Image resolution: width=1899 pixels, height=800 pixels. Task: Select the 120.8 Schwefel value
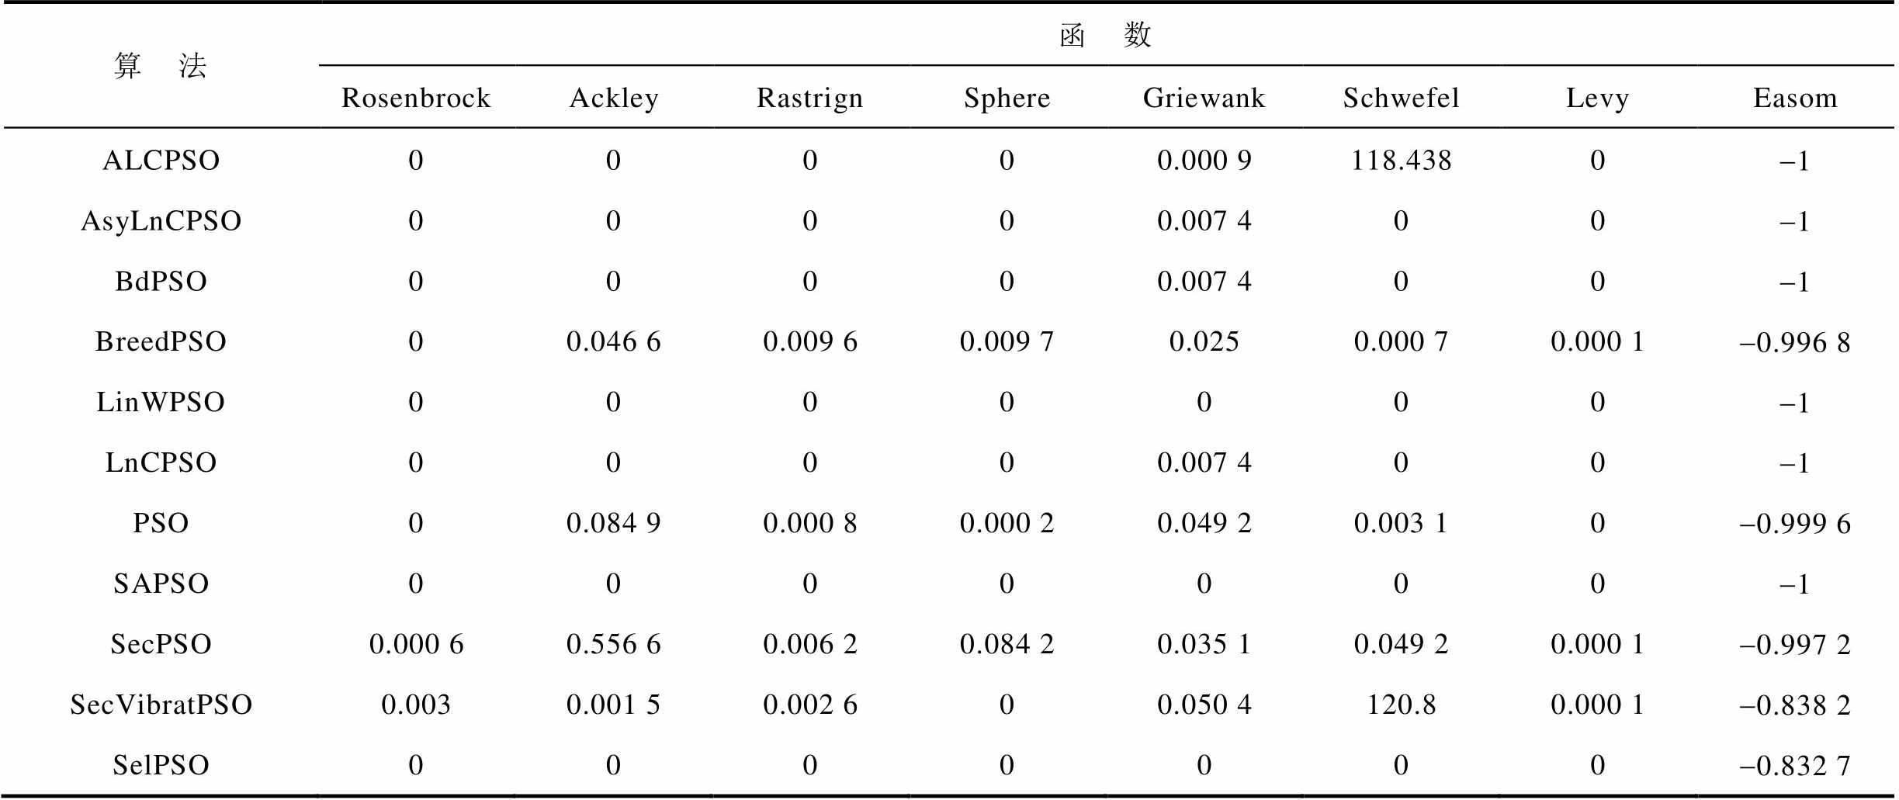click(1401, 705)
